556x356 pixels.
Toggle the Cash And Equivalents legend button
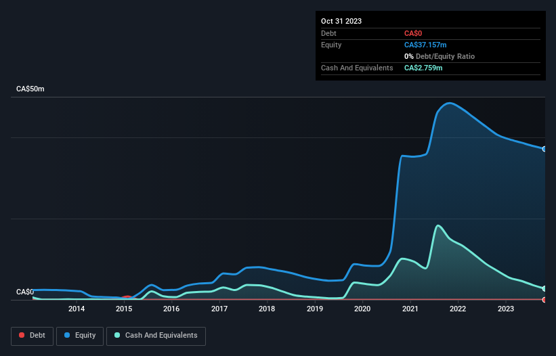156,336
